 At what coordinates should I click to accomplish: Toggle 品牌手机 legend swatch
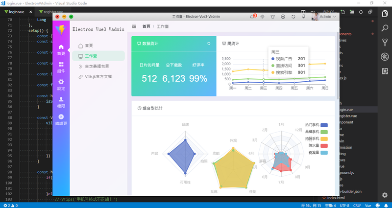pyautogui.click(x=324, y=132)
